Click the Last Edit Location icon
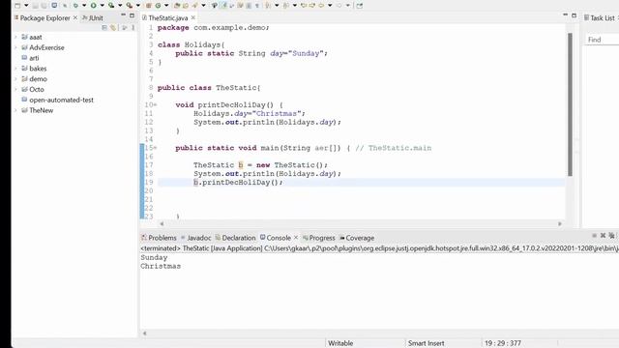The width and height of the screenshot is (619, 348). click(305, 6)
